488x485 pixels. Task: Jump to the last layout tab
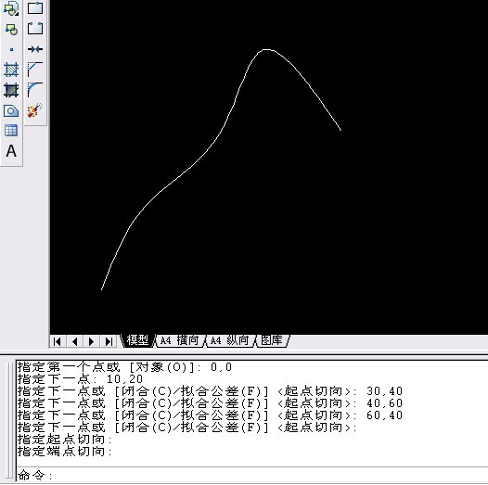click(x=109, y=341)
